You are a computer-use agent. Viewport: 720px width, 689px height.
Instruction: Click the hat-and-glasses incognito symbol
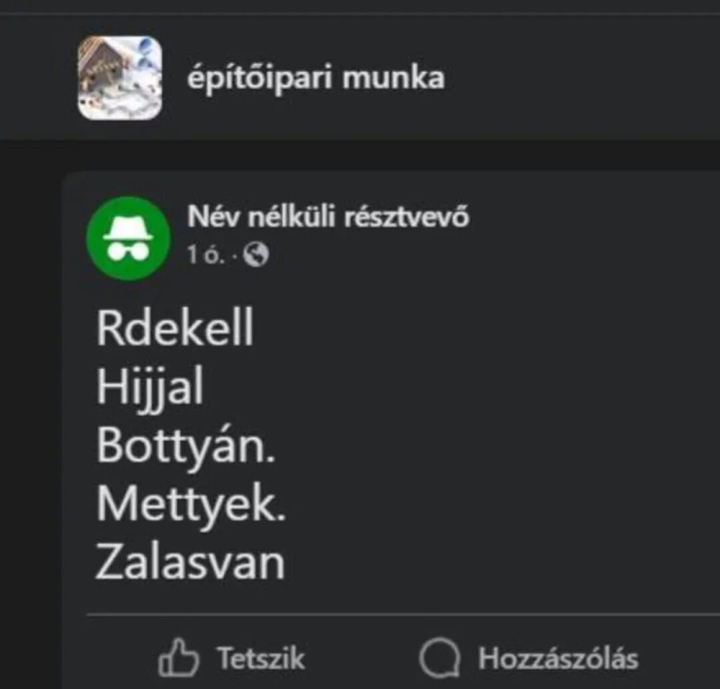click(128, 238)
